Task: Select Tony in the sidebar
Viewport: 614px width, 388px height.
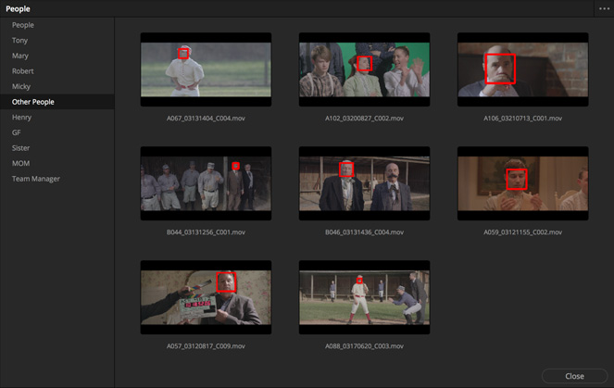Action: [20, 41]
